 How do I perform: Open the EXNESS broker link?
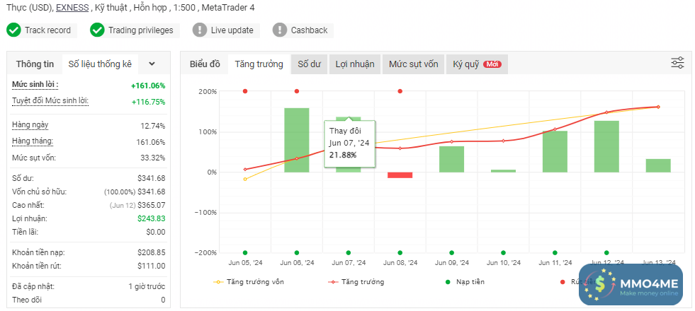tap(72, 8)
